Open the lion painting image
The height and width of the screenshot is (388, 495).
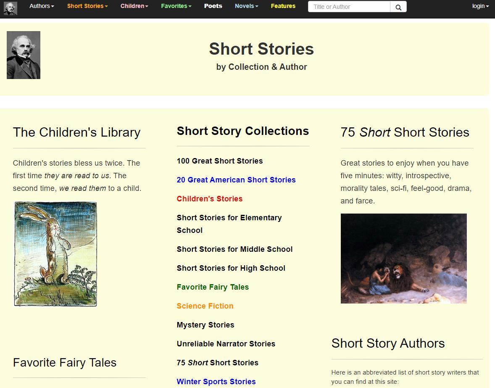coord(403,258)
